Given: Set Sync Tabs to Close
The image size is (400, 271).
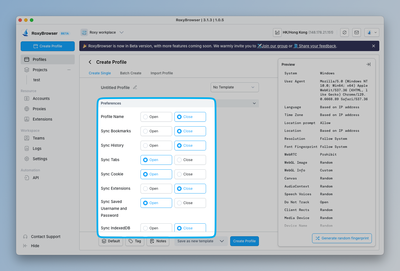Looking at the screenshot, I should 190,160.
